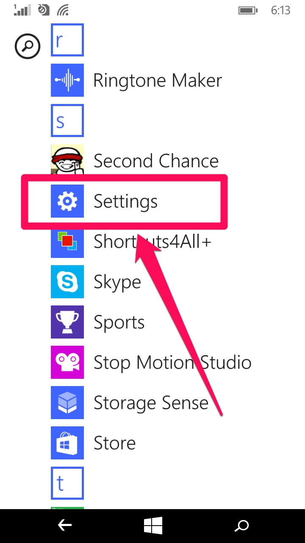The image size is (305, 543).
Task: Open Storage Sense from its text label
Action: tap(151, 403)
